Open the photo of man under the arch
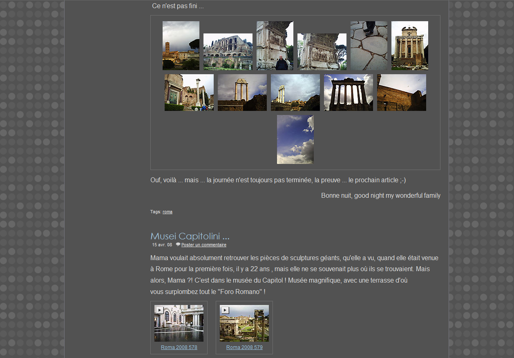 275,46
